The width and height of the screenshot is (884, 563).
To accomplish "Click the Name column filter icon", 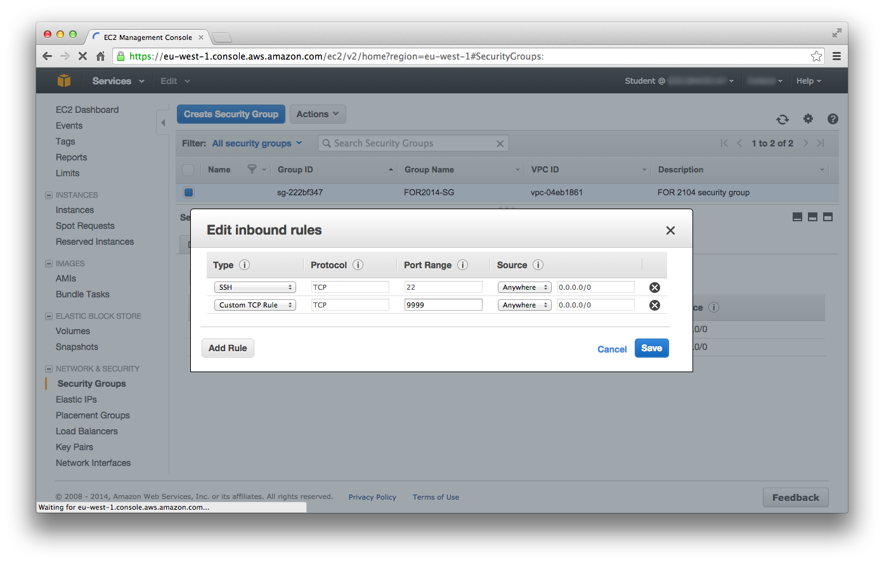I will click(252, 169).
